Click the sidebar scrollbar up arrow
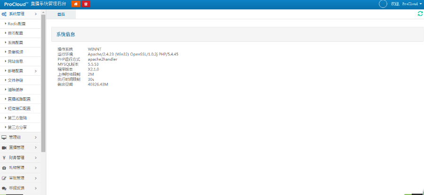Image resolution: width=424 pixels, height=195 pixels. [43, 12]
